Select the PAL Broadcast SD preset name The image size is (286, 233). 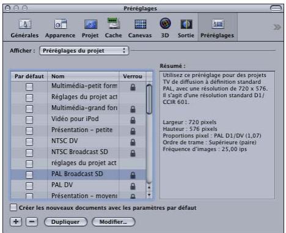pyautogui.click(x=77, y=174)
